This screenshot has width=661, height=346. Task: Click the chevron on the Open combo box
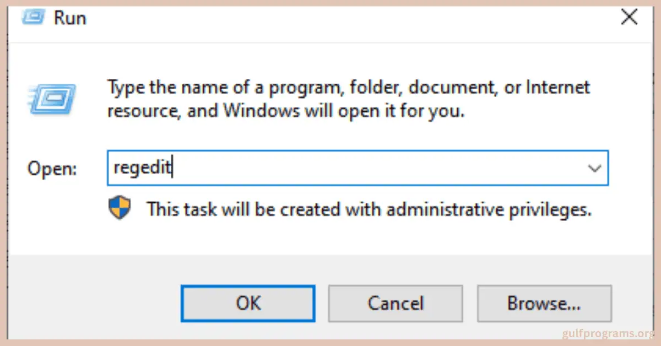pos(595,168)
